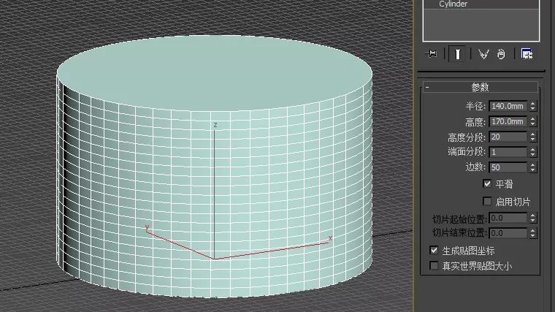The height and width of the screenshot is (312, 555).
Task: Enable 真实世界贴图大小 checkbox
Action: pos(434,265)
